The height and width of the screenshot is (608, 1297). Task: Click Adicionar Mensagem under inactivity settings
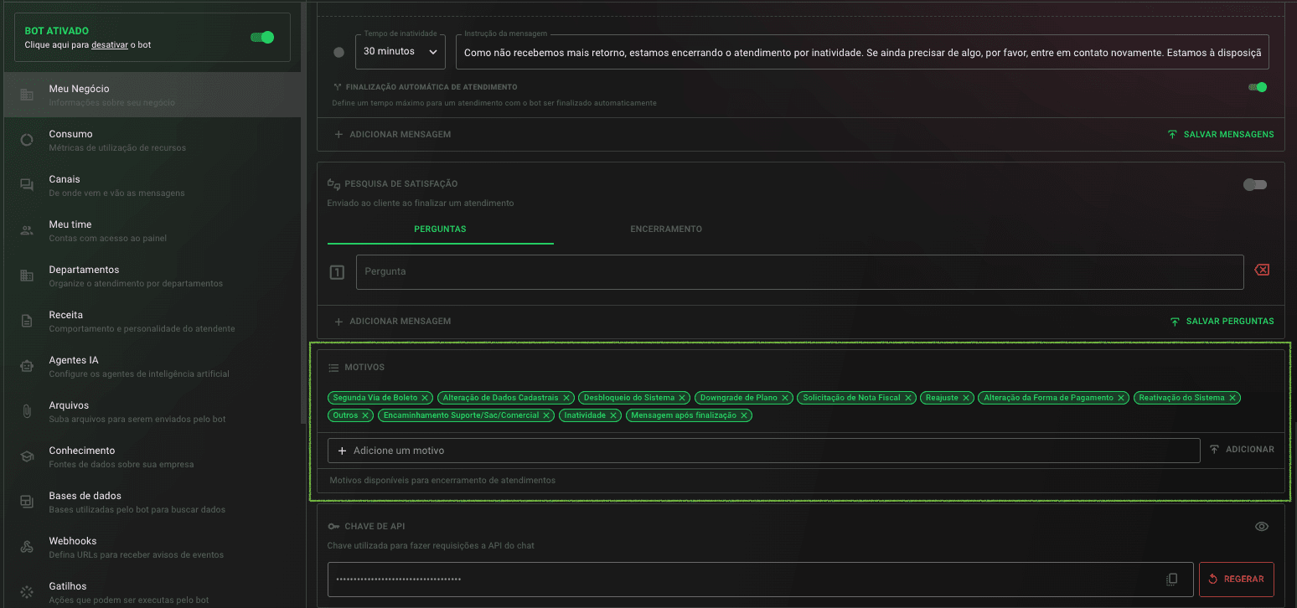pos(393,134)
